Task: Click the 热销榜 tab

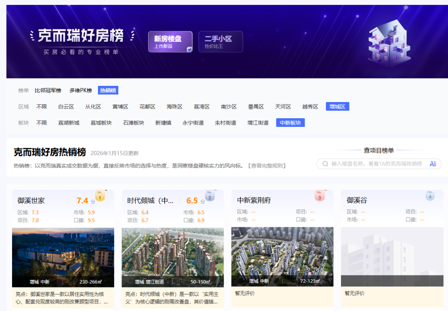Action: coord(108,90)
